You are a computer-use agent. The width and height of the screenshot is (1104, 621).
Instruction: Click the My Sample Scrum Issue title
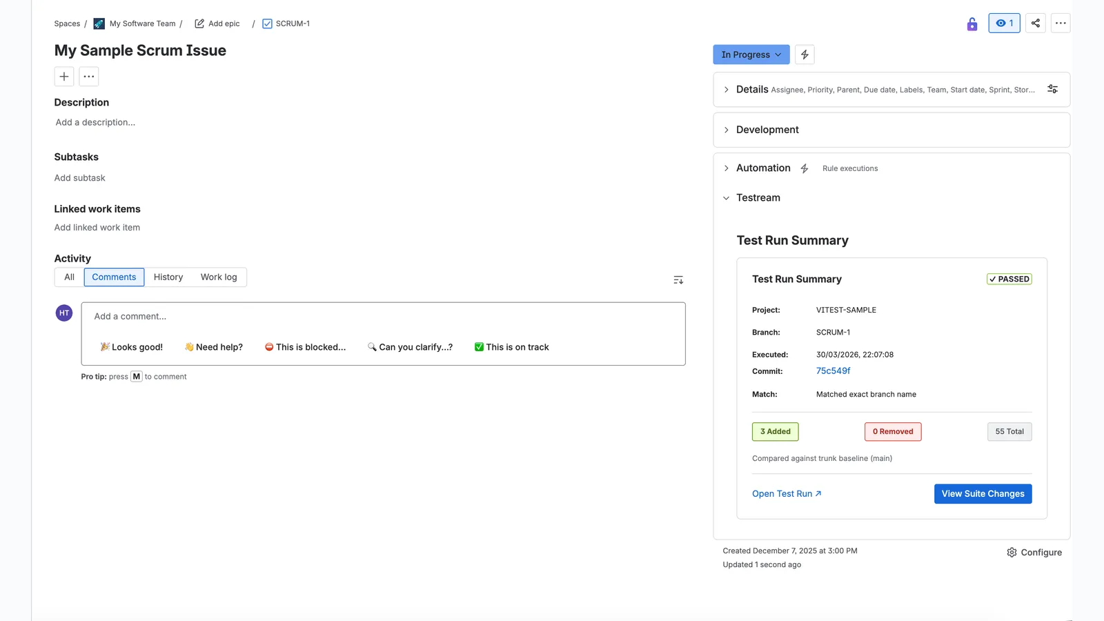[x=140, y=50]
